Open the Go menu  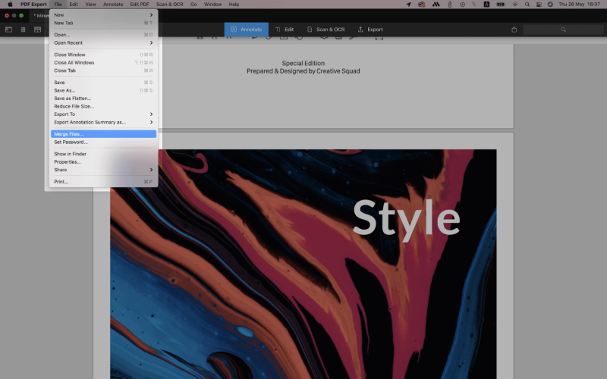click(x=193, y=5)
